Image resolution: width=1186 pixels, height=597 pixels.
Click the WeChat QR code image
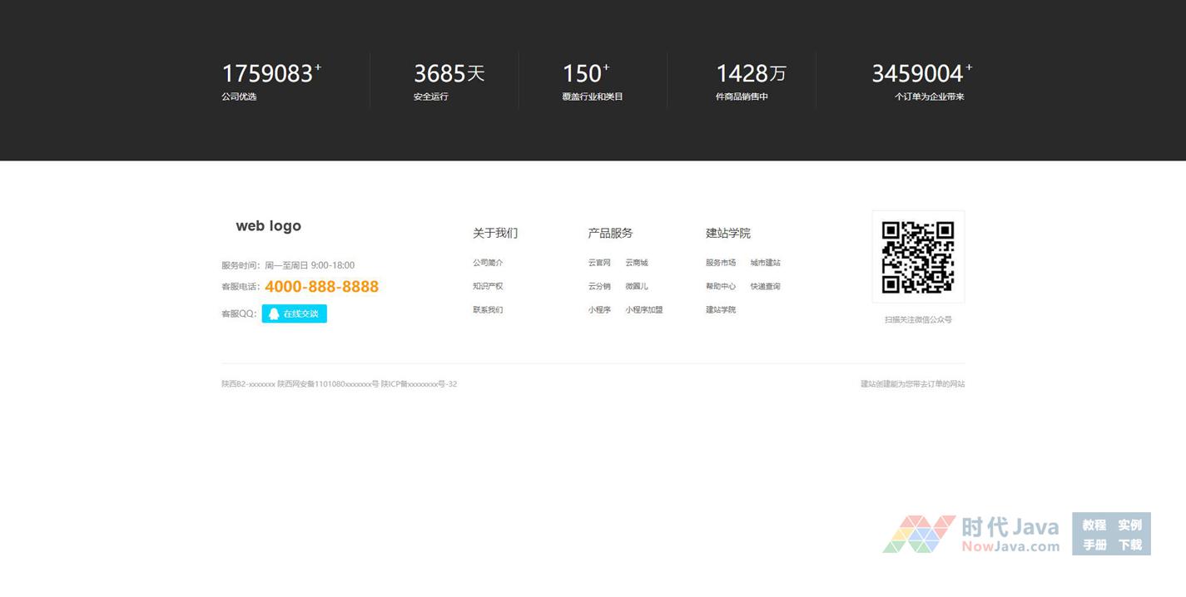point(918,257)
